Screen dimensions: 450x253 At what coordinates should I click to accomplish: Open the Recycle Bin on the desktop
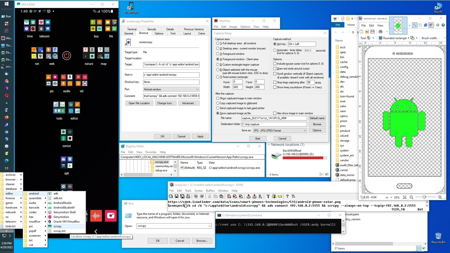click(438, 238)
